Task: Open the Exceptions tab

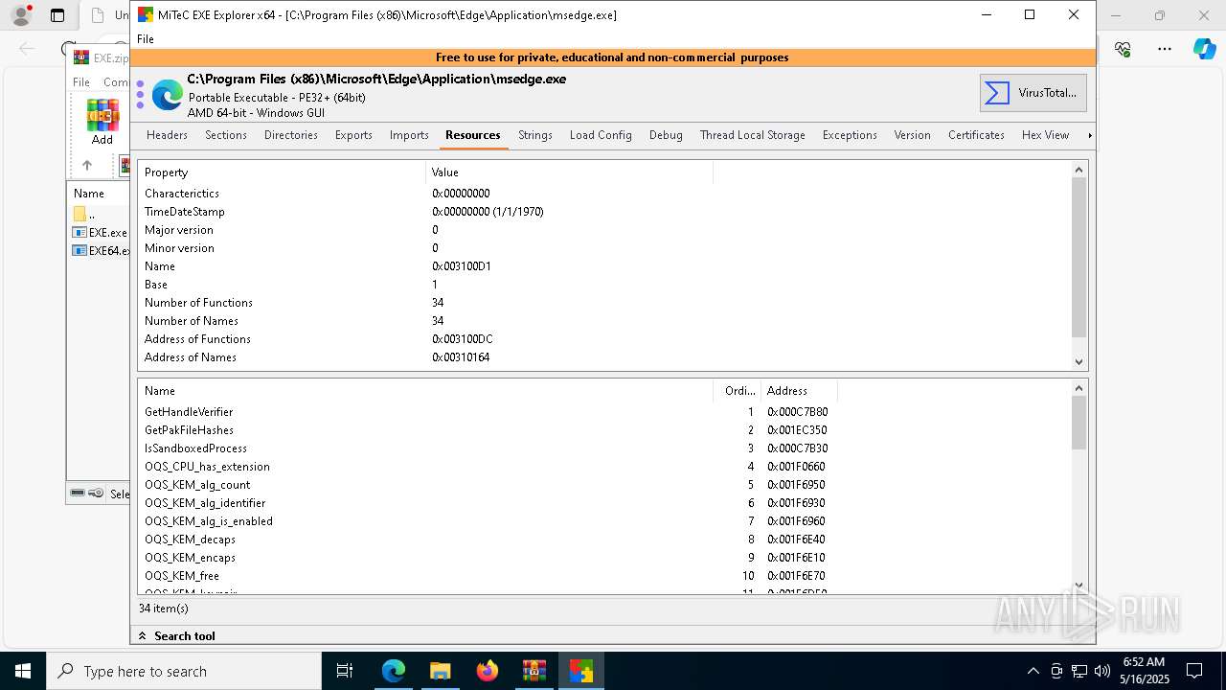Action: [x=850, y=135]
